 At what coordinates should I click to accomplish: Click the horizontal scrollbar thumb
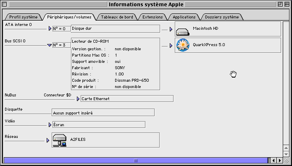click(136, 161)
